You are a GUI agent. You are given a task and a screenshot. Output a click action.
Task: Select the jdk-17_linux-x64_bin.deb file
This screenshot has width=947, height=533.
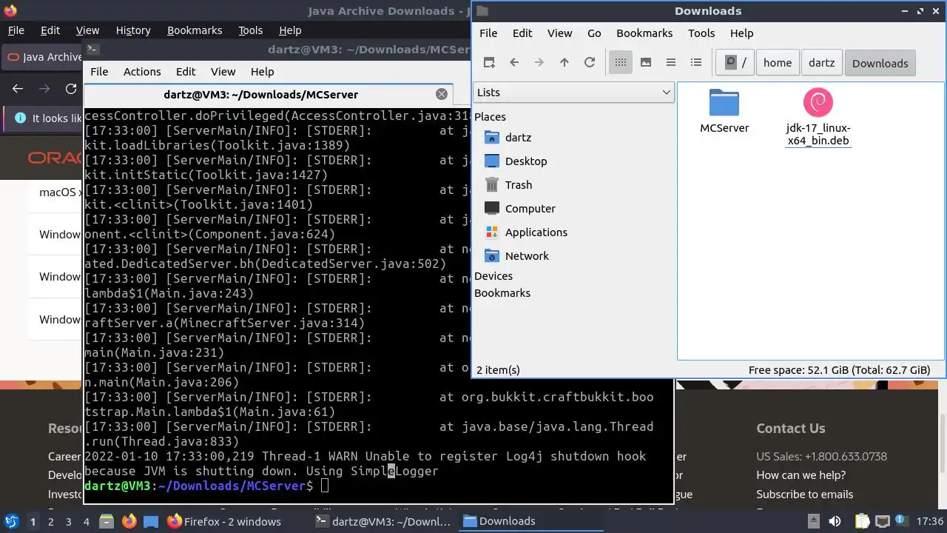818,117
